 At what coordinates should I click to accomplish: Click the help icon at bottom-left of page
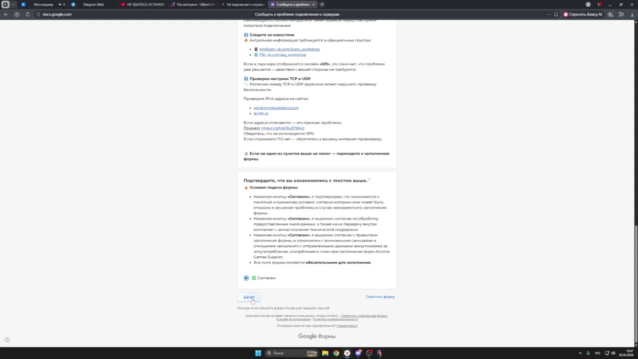[7, 340]
